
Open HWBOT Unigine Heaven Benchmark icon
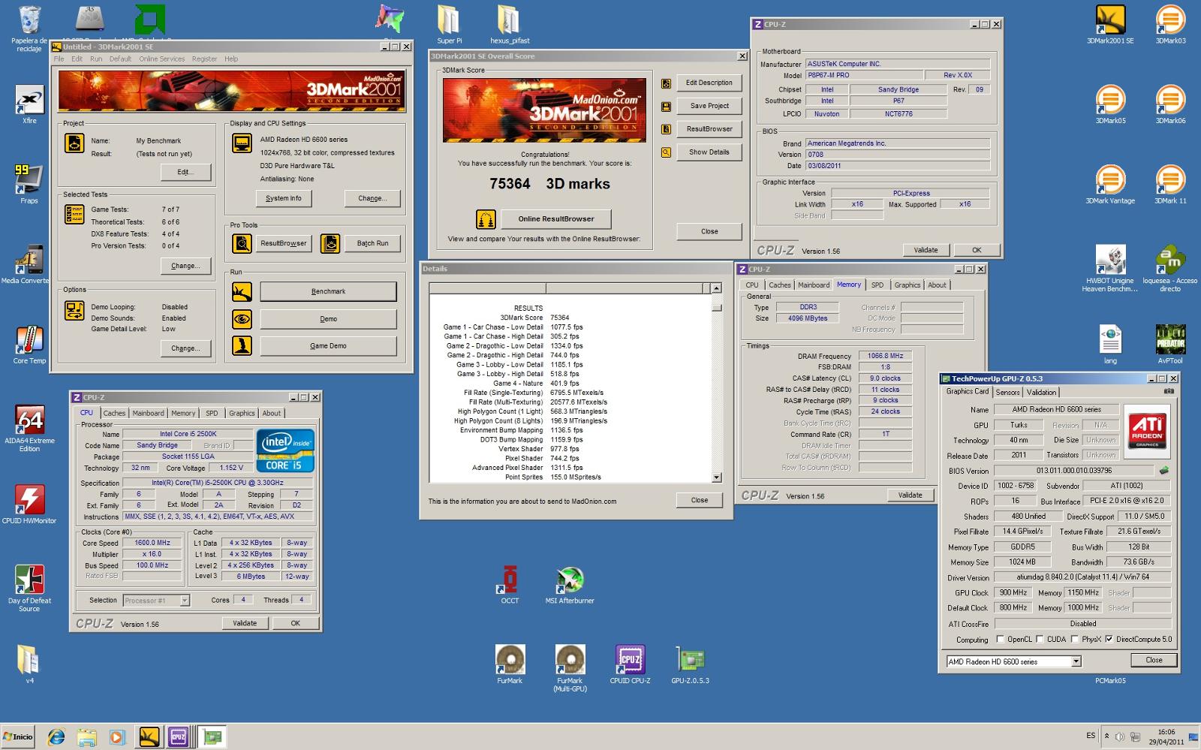(x=1110, y=268)
